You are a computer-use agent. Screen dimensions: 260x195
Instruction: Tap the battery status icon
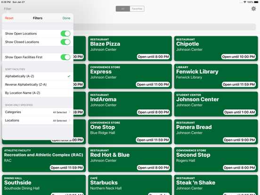[256, 2]
